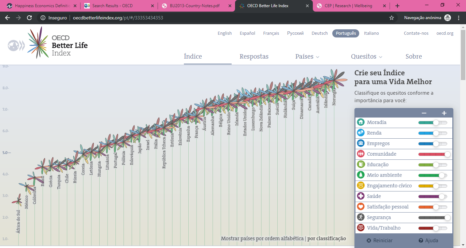Click the Saúde slider handle
Viewport: 466px width, 248px height.
tap(441, 196)
